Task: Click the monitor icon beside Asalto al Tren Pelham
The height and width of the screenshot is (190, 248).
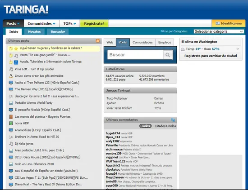Action: pos(11,83)
